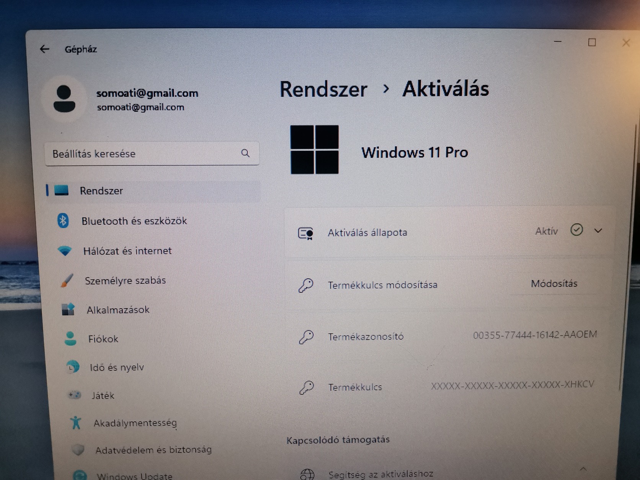Click the Kapcsolódó támogatás heading
This screenshot has height=480, width=640.
click(338, 440)
